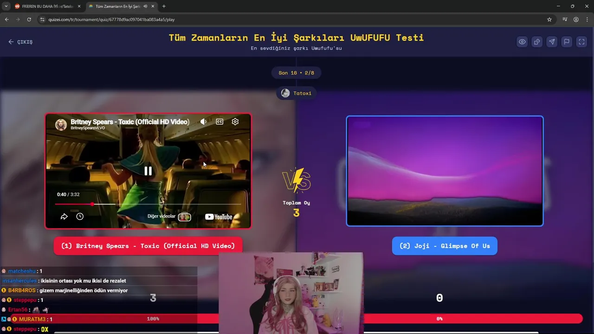Click the paper-plane share icon in header
This screenshot has height=334, width=594.
coord(552,42)
